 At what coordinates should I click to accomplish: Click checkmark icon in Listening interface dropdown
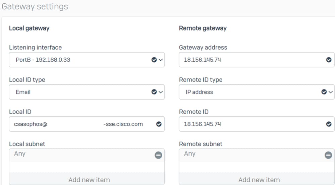click(154, 60)
